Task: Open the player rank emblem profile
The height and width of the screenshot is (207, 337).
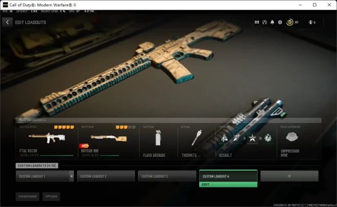Action: pyautogui.click(x=290, y=22)
